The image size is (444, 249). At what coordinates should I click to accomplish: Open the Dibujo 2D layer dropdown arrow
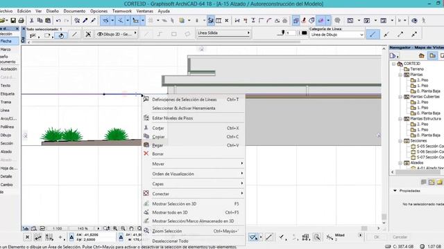point(135,34)
